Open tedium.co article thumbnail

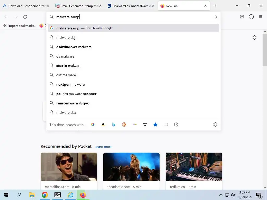pyautogui.click(x=194, y=166)
